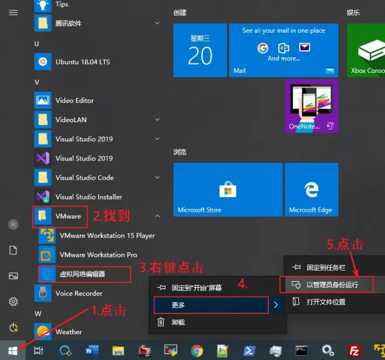Open the command prompt taskbar icon
The width and height of the screenshot is (385, 360).
click(301, 351)
